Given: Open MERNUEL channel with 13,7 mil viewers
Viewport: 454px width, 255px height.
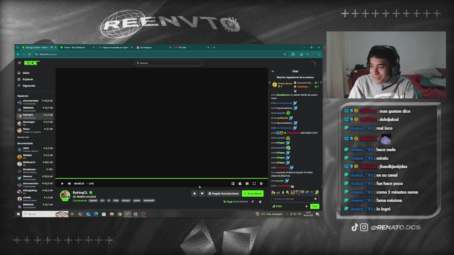Looking at the screenshot, I should pos(35,109).
